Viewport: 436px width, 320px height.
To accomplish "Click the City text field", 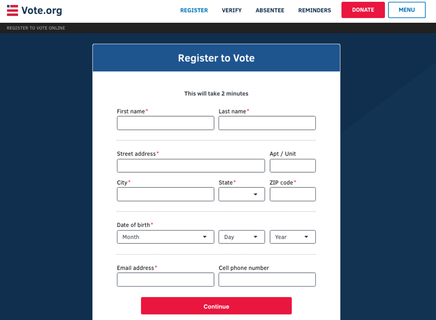I will coord(166,194).
